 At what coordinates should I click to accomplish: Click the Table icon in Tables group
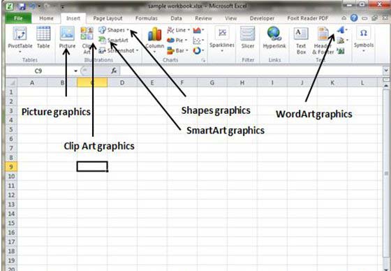[x=43, y=38]
